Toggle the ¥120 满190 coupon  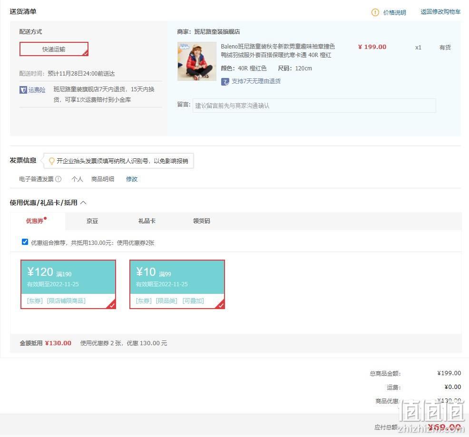pyautogui.click(x=68, y=284)
